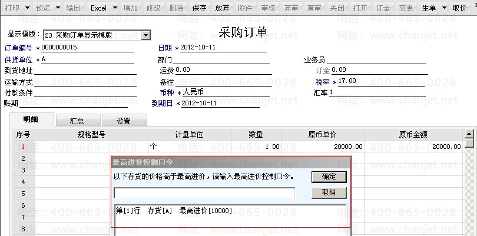Switch to the 明细 tab
477x236 pixels.
31,119
